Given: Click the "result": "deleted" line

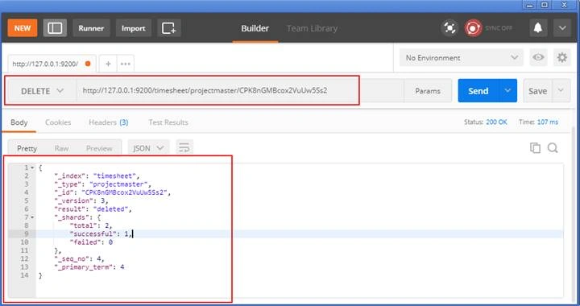Looking at the screenshot, I should (93, 209).
